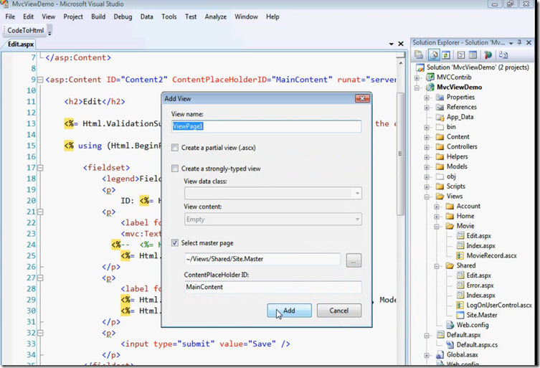540x368 pixels.
Task: Collapse the MvcViewDemo project node
Action: (417, 88)
